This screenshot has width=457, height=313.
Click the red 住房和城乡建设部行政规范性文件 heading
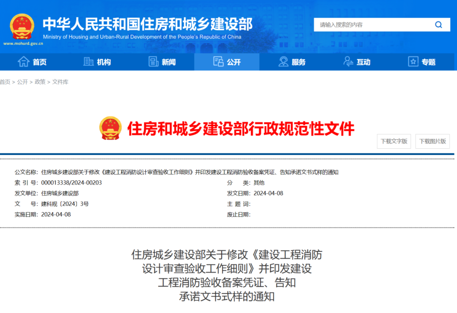241,128
